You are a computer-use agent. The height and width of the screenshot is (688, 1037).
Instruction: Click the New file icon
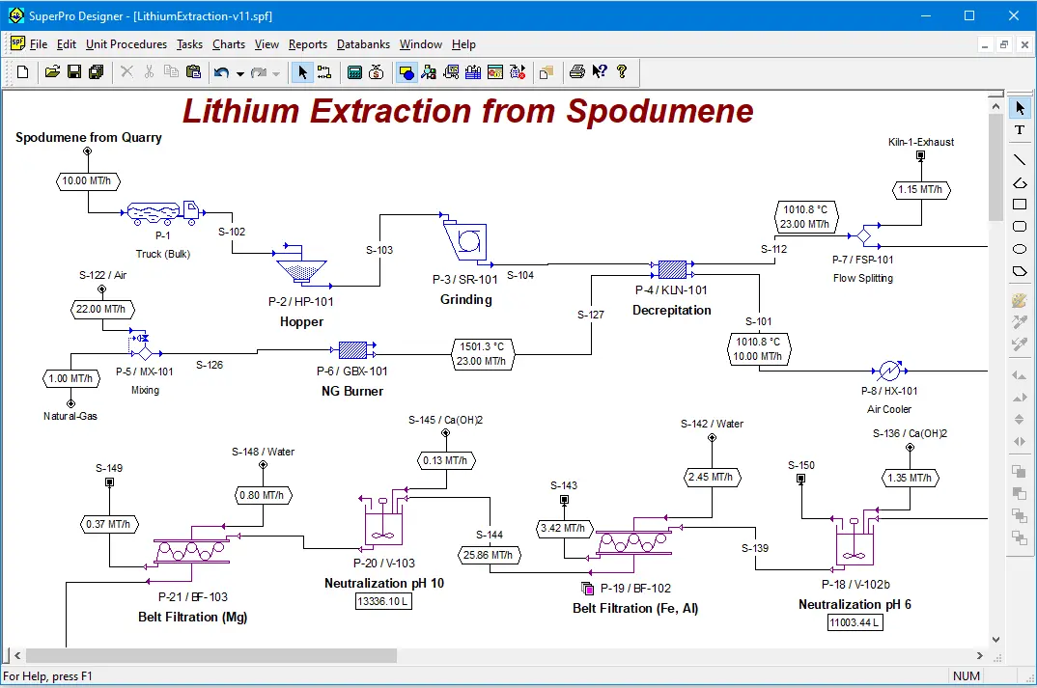(x=22, y=72)
